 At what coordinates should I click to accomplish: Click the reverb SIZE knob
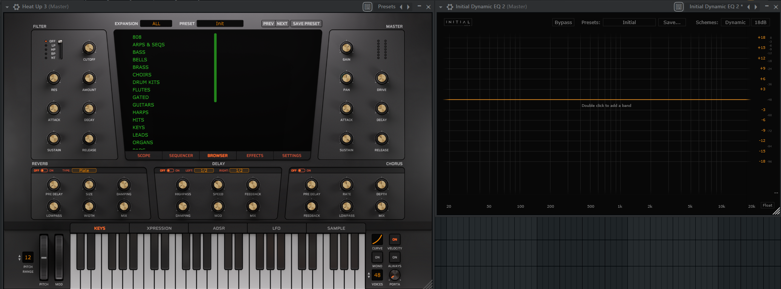(x=89, y=184)
